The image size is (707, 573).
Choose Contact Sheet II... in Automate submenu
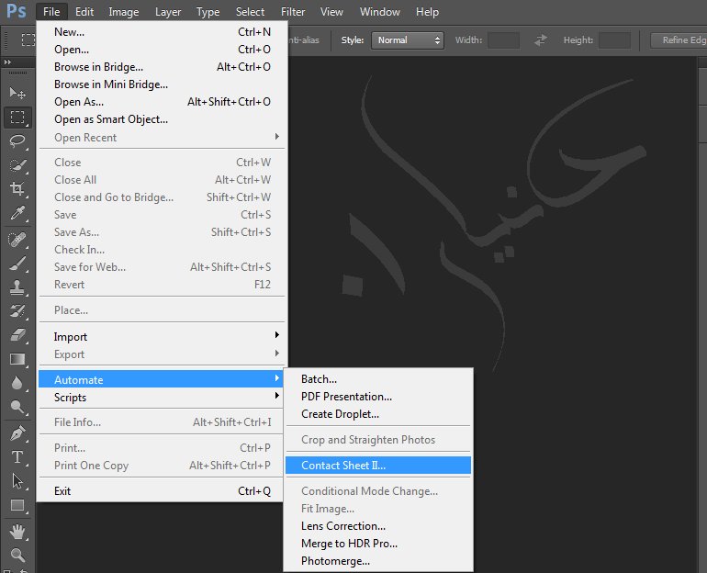(x=378, y=466)
